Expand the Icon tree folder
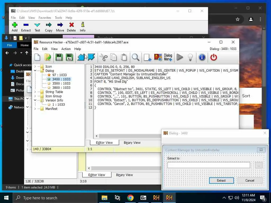This screenshot has height=203, width=271. 35,66
